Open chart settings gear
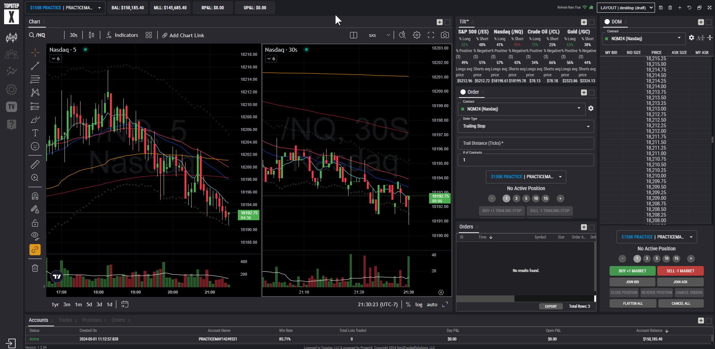715x349 pixels. click(417, 35)
